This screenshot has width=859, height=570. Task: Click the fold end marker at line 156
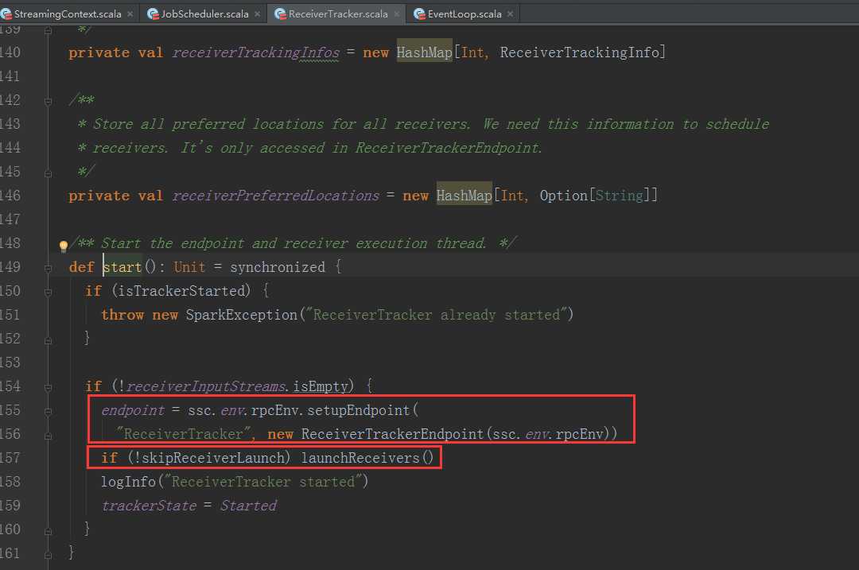coord(49,436)
